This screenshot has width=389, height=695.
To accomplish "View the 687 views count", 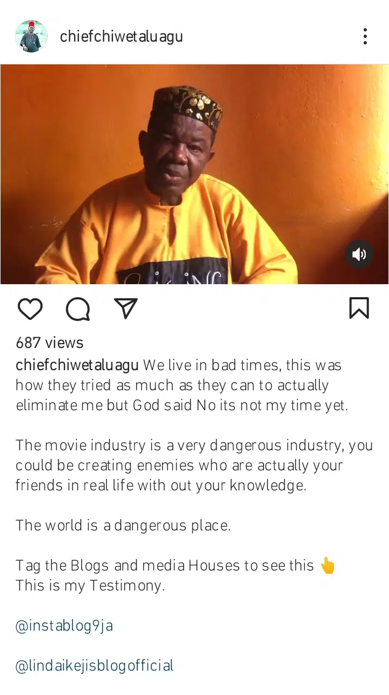I will (50, 343).
